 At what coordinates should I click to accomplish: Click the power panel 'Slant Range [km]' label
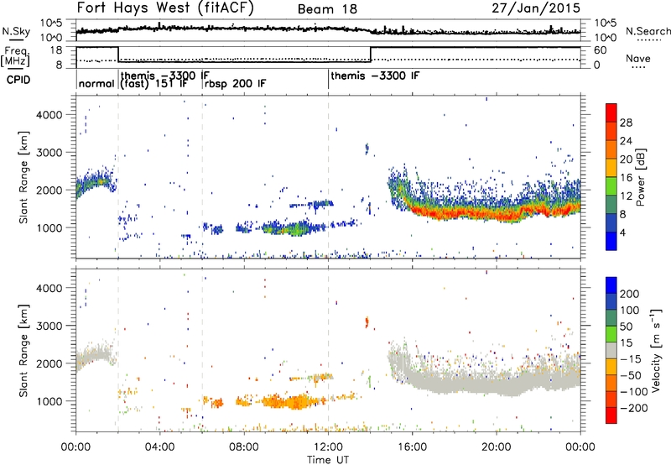23,177
